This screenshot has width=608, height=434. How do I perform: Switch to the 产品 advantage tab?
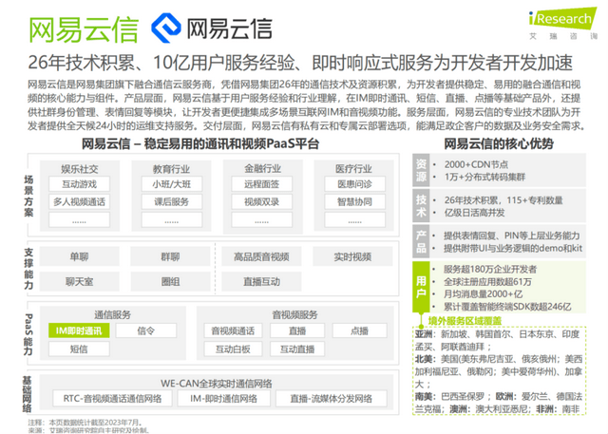click(421, 241)
